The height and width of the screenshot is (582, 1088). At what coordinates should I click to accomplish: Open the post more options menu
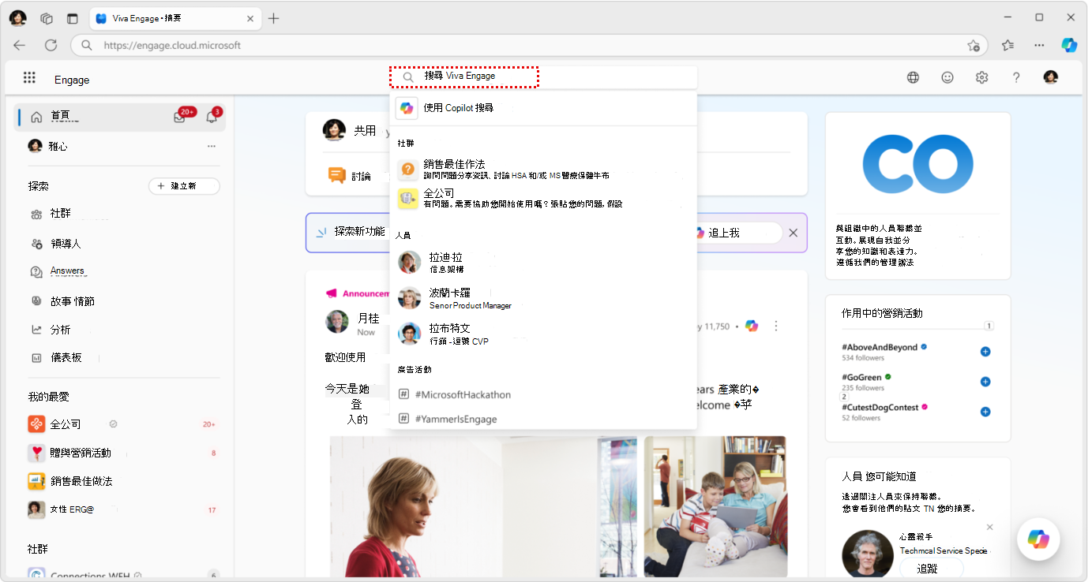[775, 326]
